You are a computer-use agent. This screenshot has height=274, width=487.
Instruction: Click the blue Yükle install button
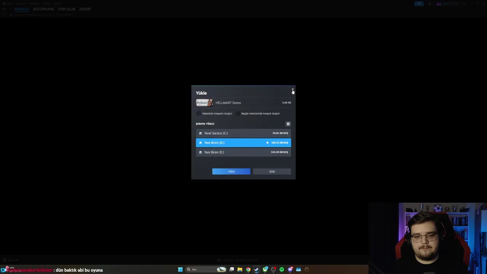[231, 171]
